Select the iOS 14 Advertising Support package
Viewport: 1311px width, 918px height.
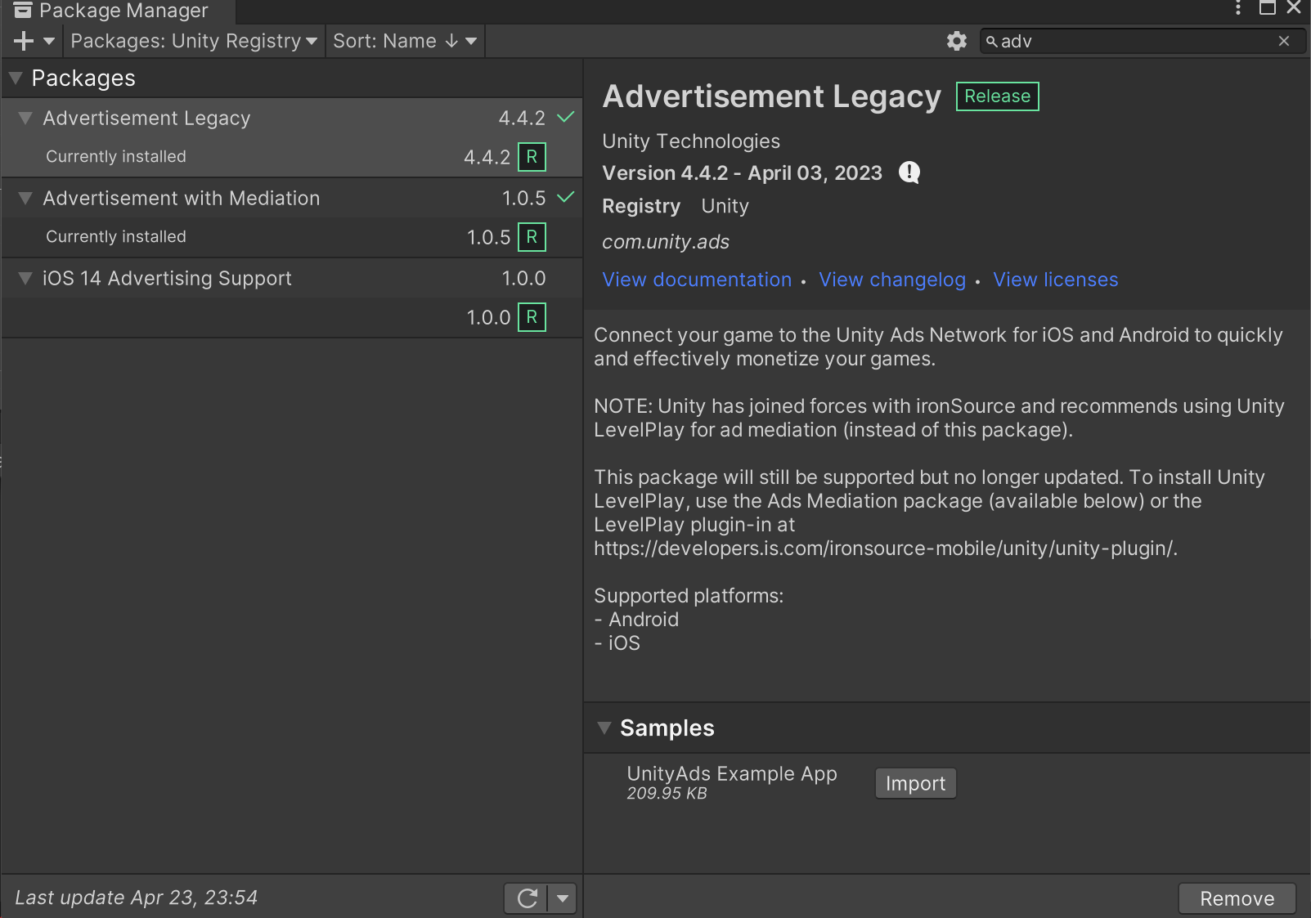tap(292, 279)
